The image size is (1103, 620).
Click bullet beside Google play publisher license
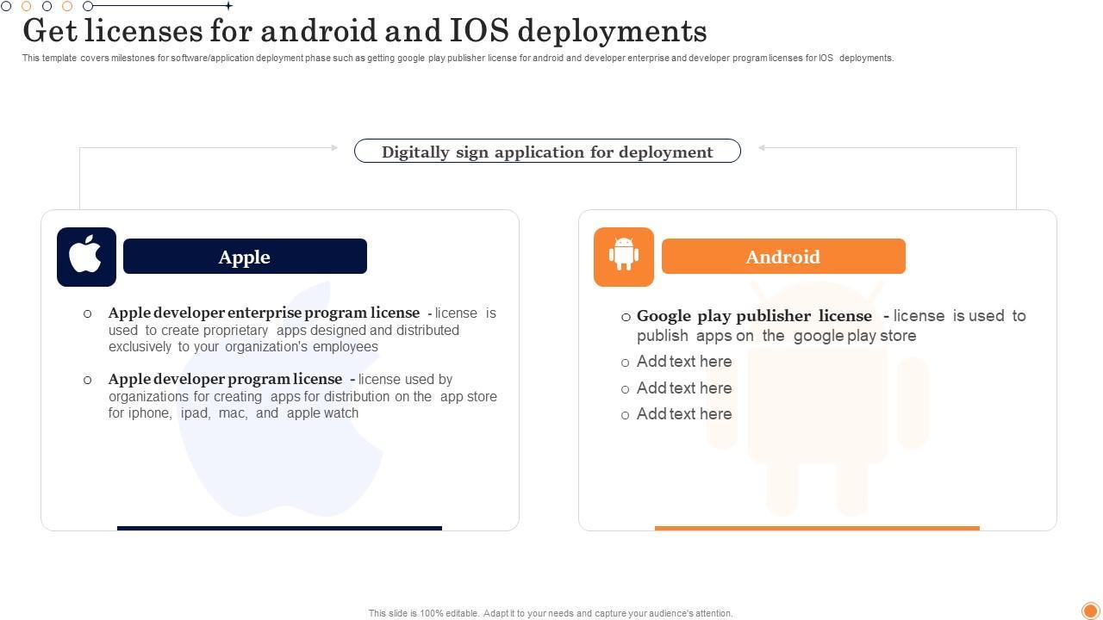pos(626,317)
